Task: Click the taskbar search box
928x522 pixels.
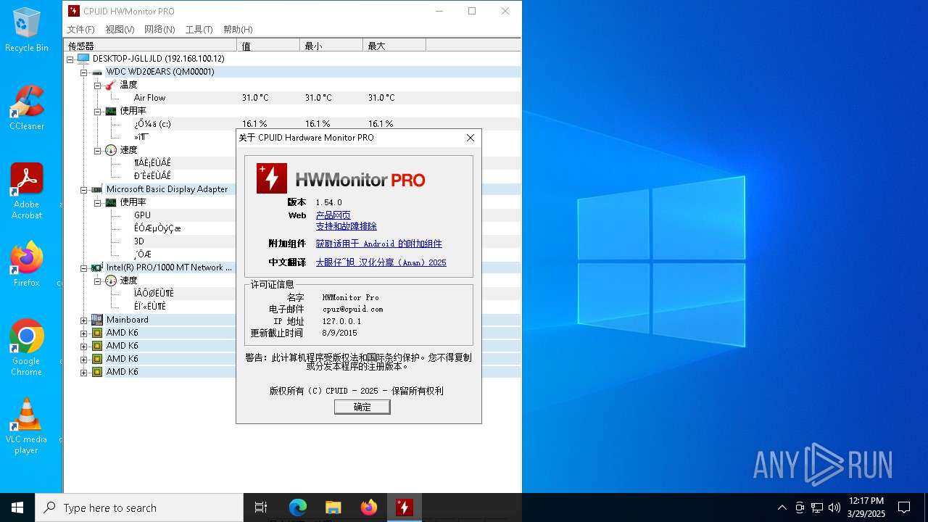Action: pyautogui.click(x=139, y=507)
